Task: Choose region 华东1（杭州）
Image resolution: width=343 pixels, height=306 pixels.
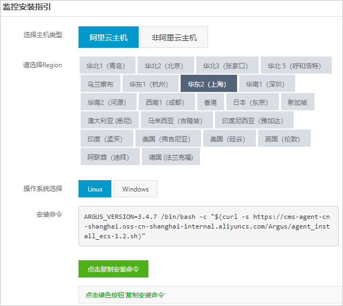Action: [x=151, y=83]
